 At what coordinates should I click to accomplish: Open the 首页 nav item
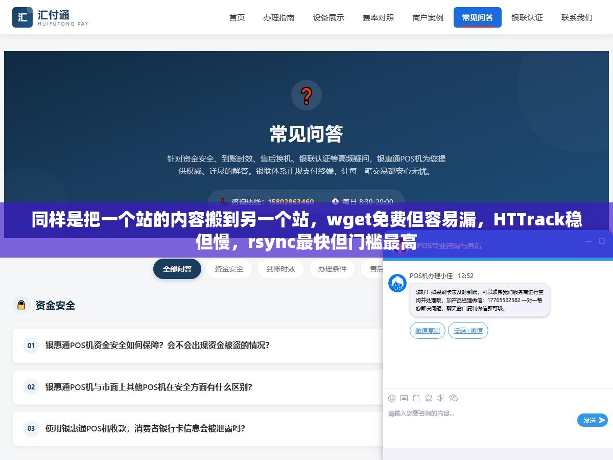237,17
